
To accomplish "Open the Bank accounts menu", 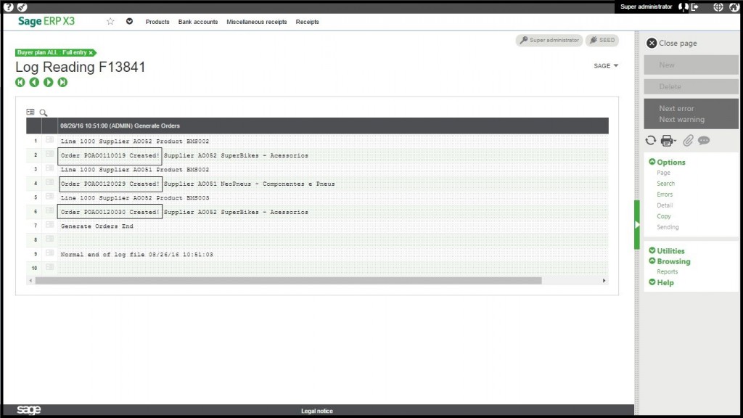I will 198,22.
